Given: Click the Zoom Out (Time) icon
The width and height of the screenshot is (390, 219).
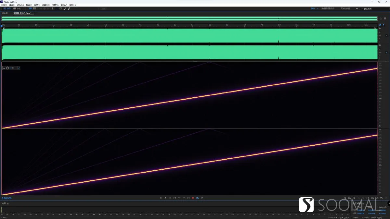Looking at the screenshot, I should [x=359, y=198].
